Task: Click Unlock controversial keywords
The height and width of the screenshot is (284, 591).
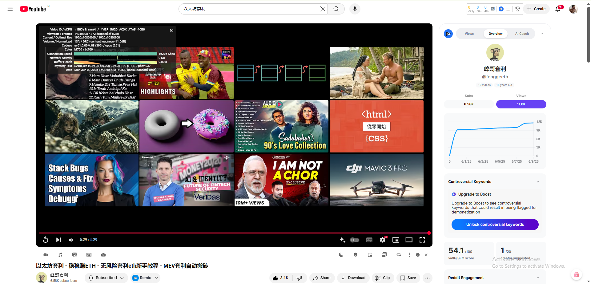Action: click(x=495, y=225)
